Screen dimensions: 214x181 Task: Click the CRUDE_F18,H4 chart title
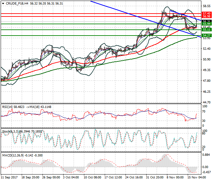(x=17, y=4)
